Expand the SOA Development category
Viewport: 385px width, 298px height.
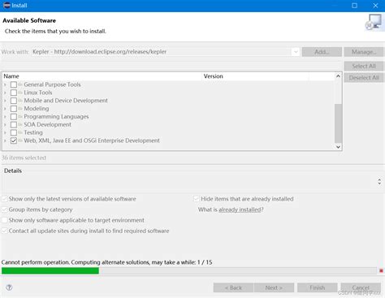click(x=5, y=125)
